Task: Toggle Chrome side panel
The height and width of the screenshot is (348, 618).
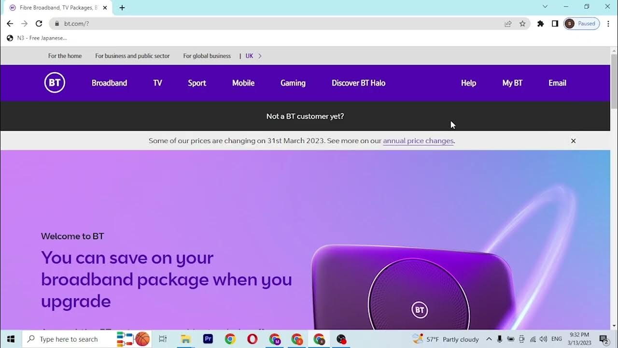Action: [x=555, y=23]
